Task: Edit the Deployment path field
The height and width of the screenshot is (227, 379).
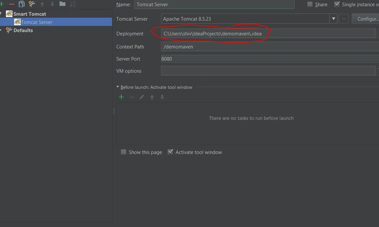Action: coord(268,33)
